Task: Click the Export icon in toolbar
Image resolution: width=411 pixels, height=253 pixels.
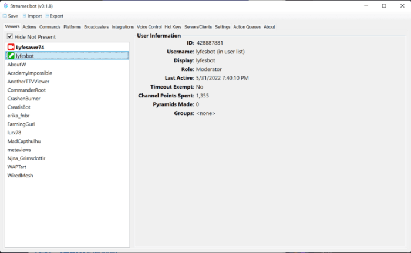Action: (47, 16)
